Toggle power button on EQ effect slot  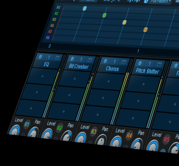point(40,57)
